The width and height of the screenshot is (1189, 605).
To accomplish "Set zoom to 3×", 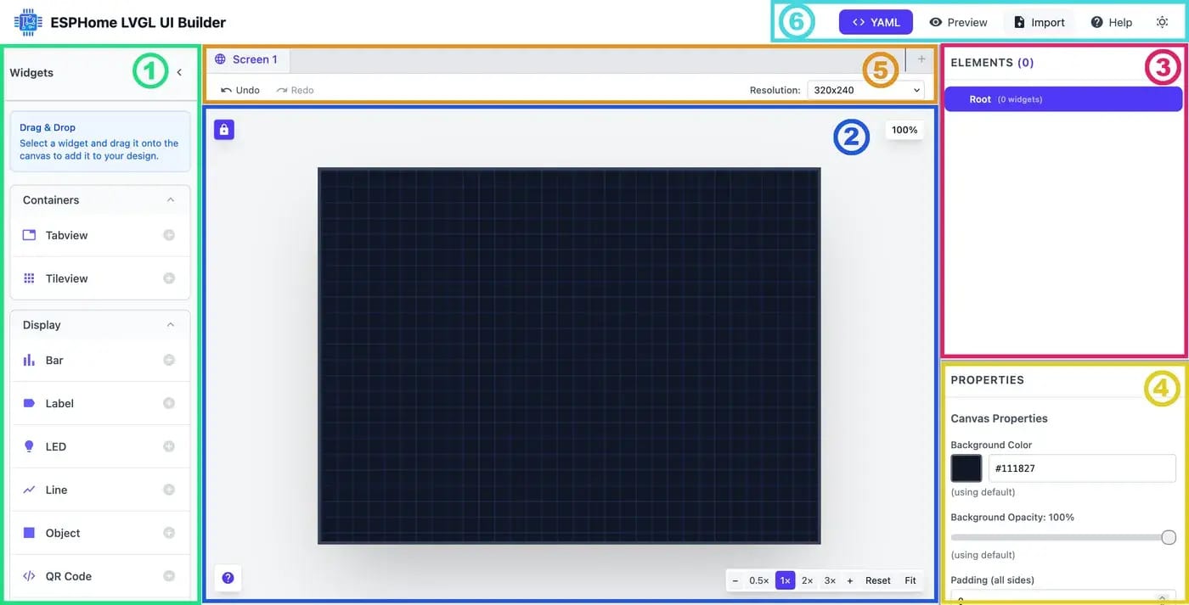I will click(830, 580).
